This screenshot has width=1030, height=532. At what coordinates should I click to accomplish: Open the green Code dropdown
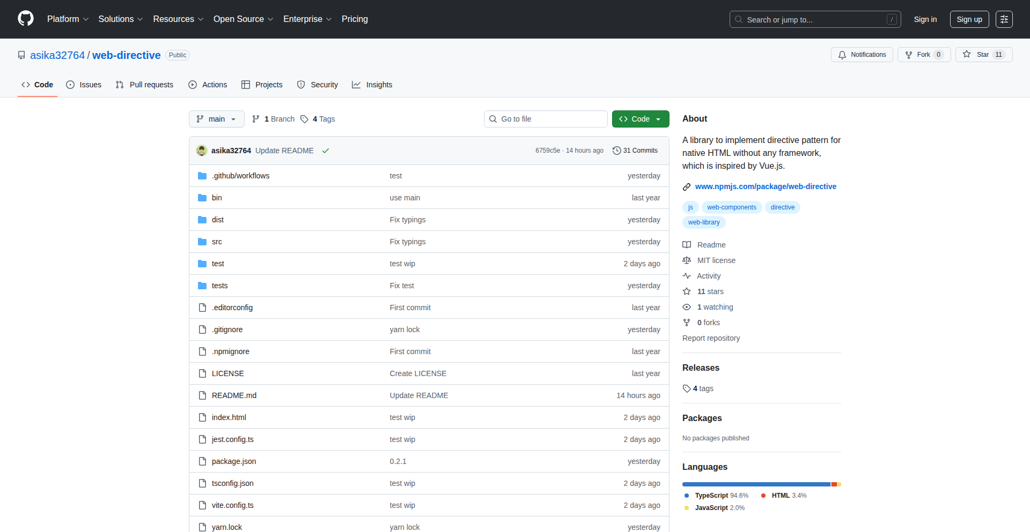click(x=640, y=119)
